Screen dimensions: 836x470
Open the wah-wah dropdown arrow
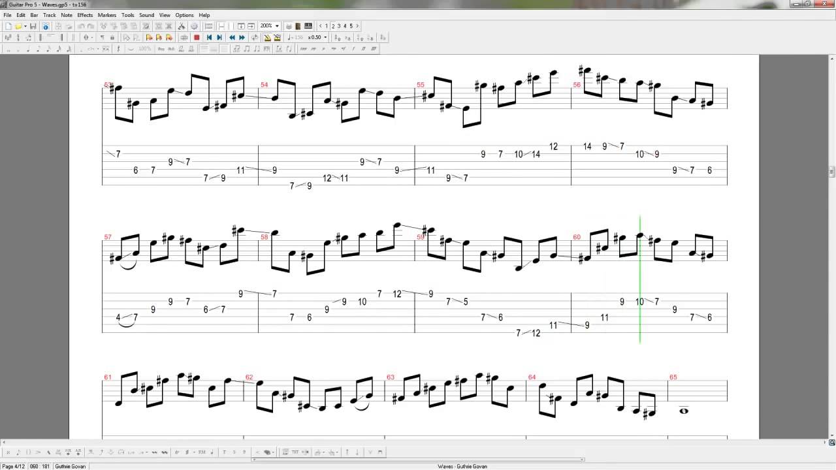(273, 452)
